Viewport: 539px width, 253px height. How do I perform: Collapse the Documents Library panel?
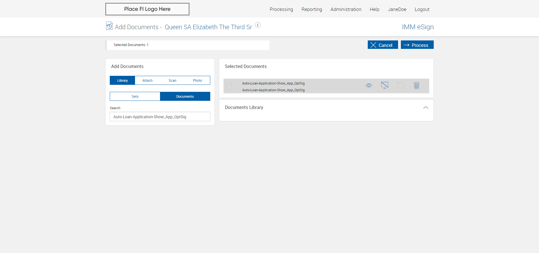coord(426,108)
